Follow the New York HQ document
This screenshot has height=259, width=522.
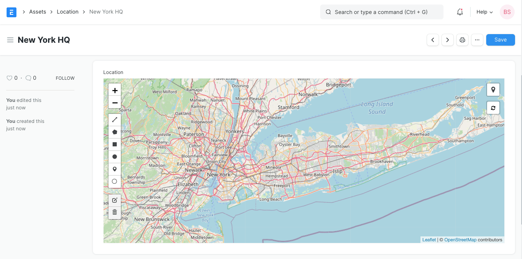(65, 78)
